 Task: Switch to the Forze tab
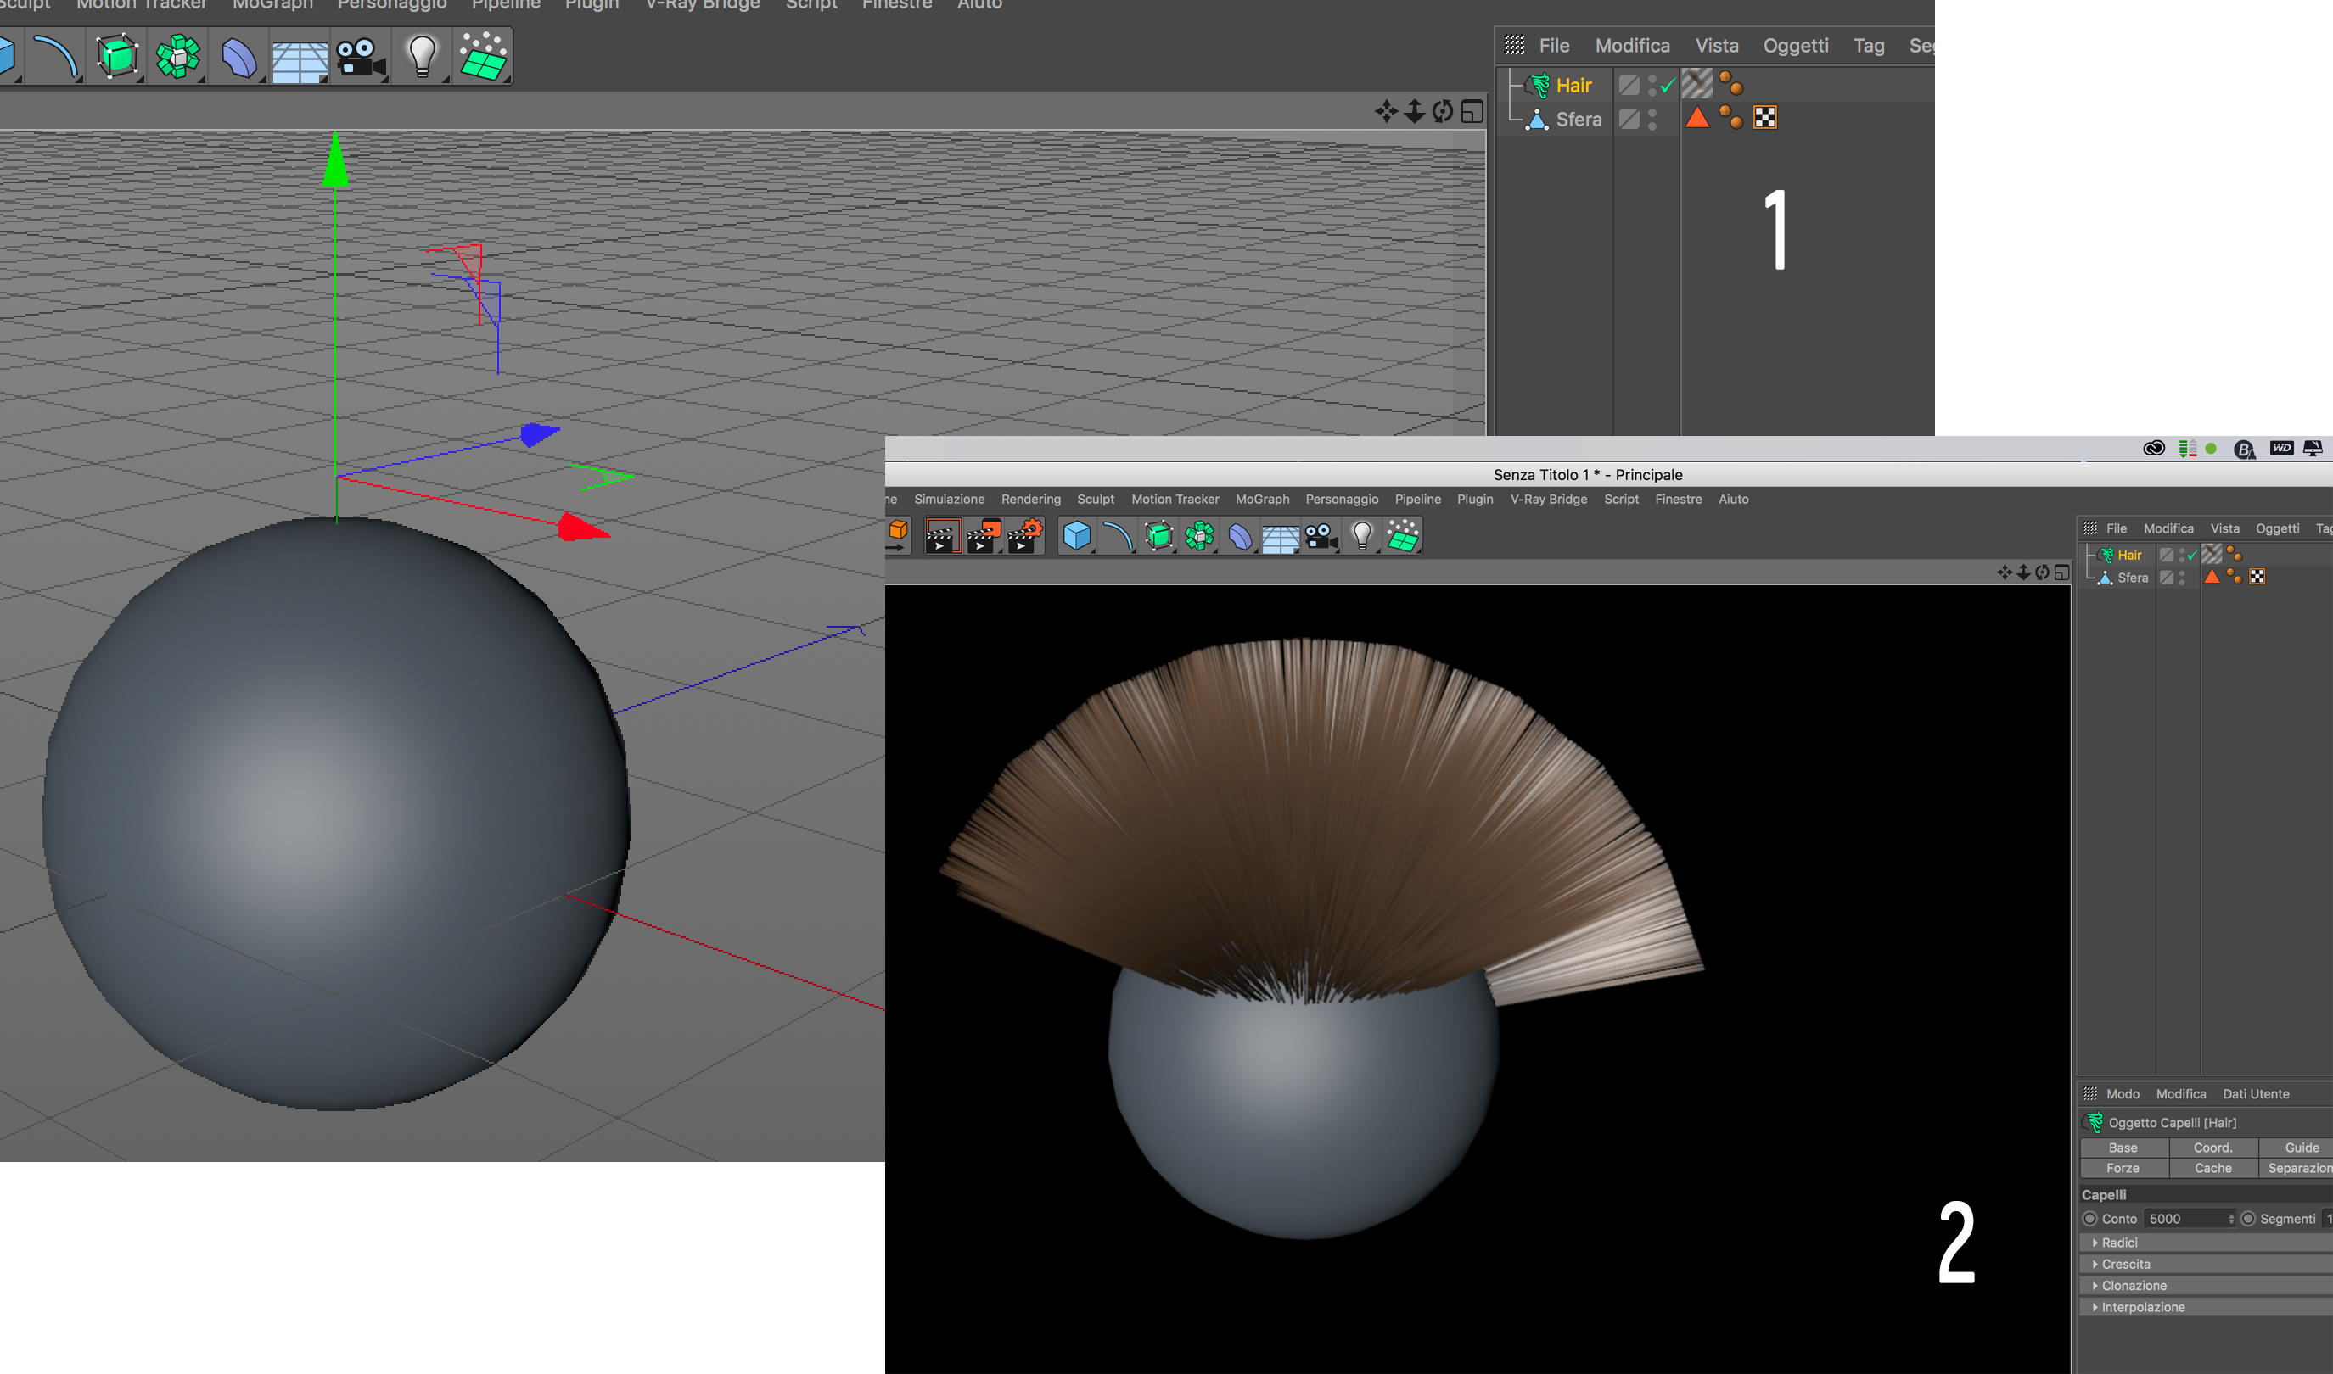[2123, 1169]
